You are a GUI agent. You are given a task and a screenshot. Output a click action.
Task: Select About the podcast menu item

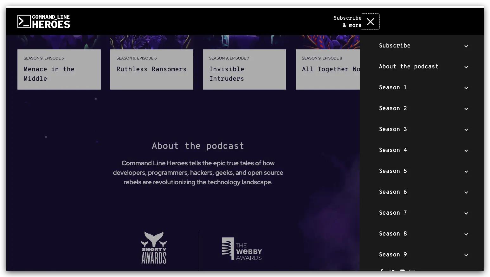coord(409,66)
